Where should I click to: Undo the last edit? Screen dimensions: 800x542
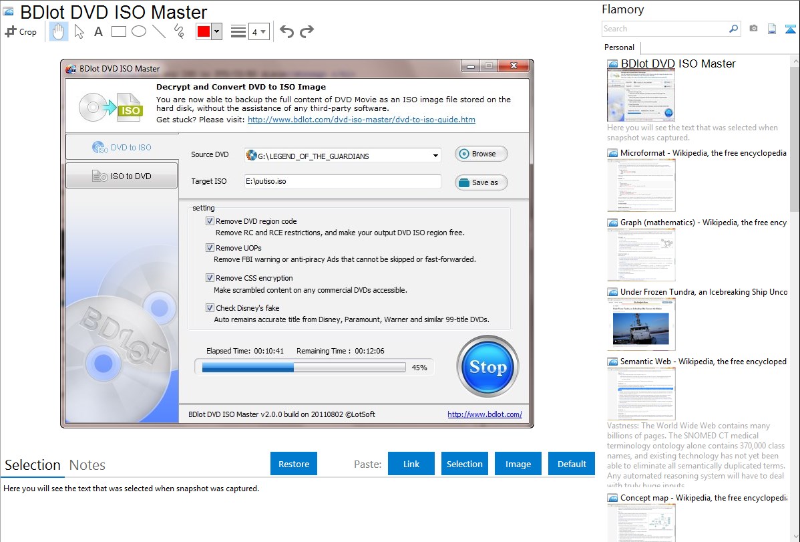(286, 31)
